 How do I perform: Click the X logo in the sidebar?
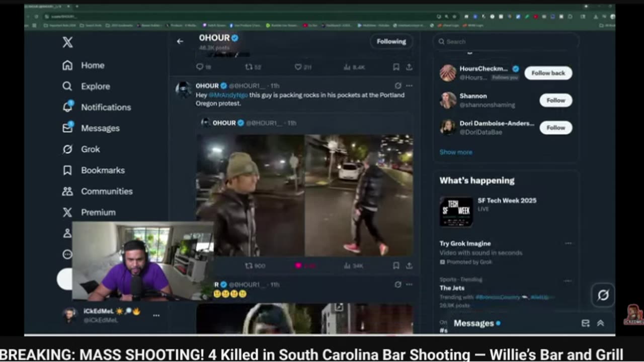coord(67,42)
